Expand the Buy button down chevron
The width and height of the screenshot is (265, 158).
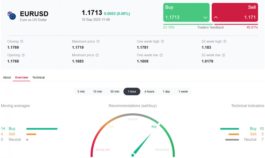point(205,17)
